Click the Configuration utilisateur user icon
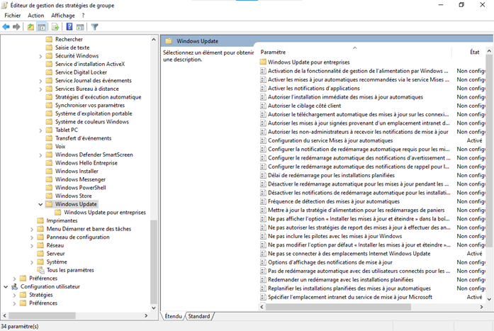Image resolution: width=494 pixels, height=331 pixels. pyautogui.click(x=14, y=286)
